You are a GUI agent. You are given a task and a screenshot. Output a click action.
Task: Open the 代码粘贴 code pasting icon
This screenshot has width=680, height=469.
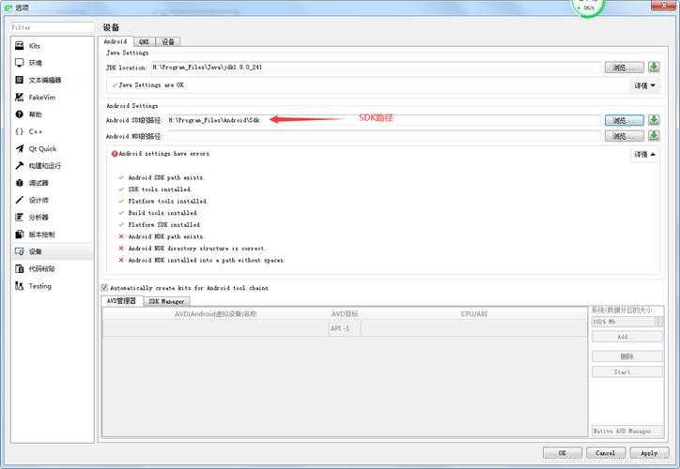20,268
